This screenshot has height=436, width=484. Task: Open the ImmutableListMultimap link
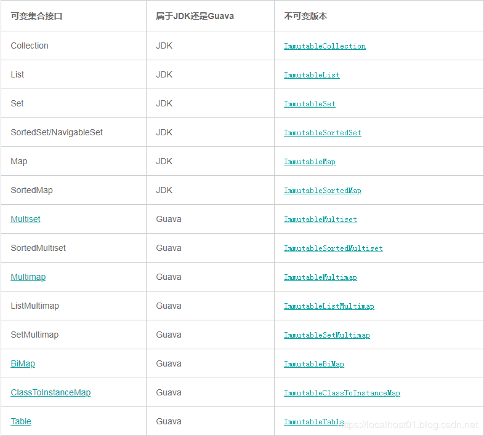tap(329, 306)
